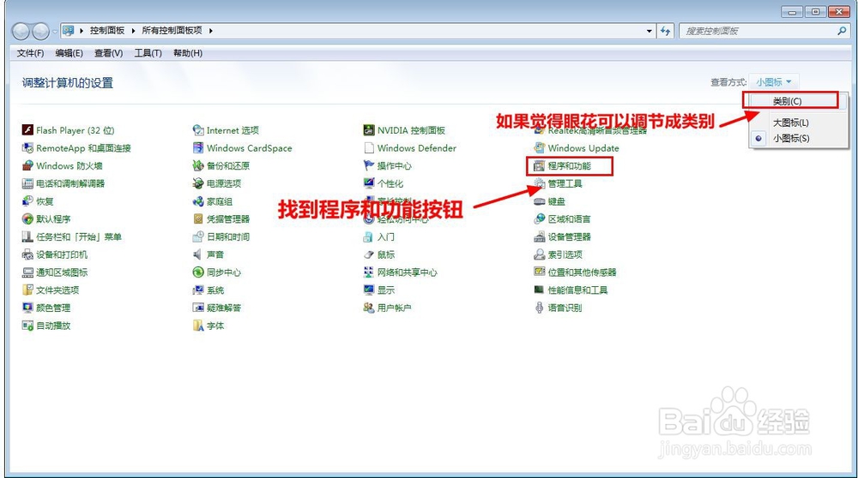
Task: Open the 区域和语言 link
Action: [x=569, y=219]
